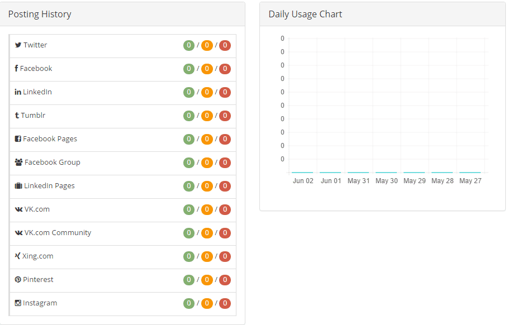Select Facebook Group's green count badge
This screenshot has height=325, width=512.
pyautogui.click(x=189, y=163)
